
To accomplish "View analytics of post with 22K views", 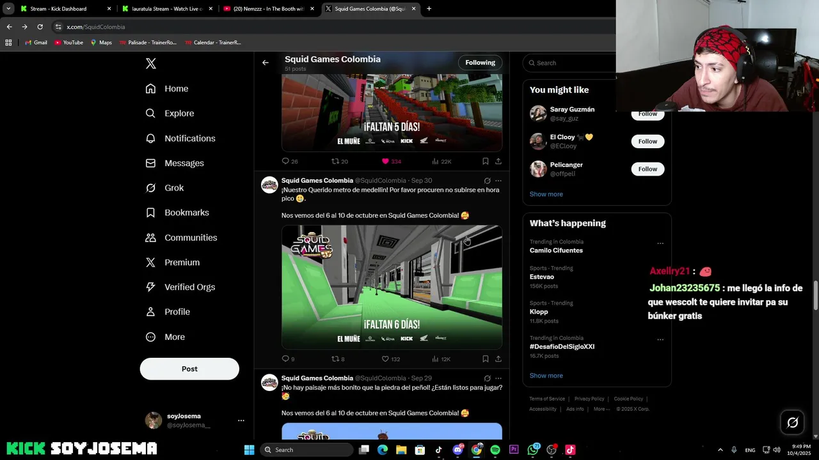I will pyautogui.click(x=441, y=161).
